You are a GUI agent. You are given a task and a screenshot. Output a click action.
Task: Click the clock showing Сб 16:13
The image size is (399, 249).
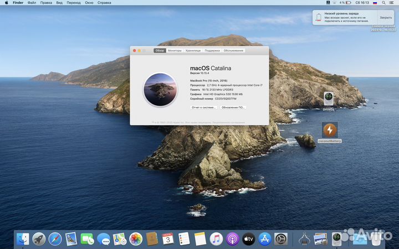pyautogui.click(x=362, y=3)
